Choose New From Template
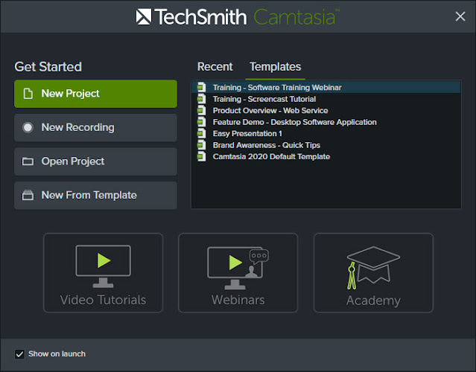Image resolution: width=476 pixels, height=372 pixels. [x=95, y=195]
